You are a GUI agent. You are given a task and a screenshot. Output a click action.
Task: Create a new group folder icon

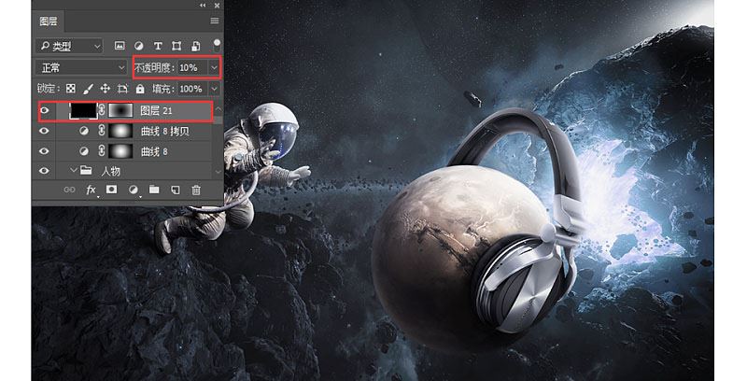tap(154, 190)
